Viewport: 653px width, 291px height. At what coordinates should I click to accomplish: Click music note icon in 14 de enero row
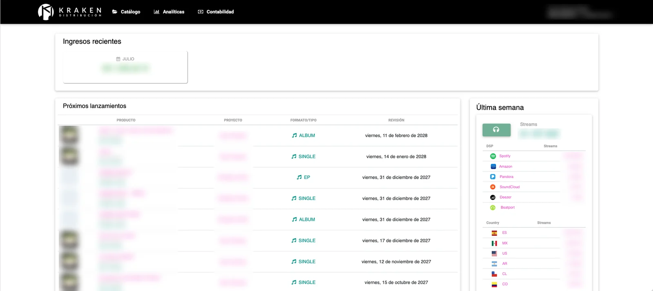click(294, 156)
